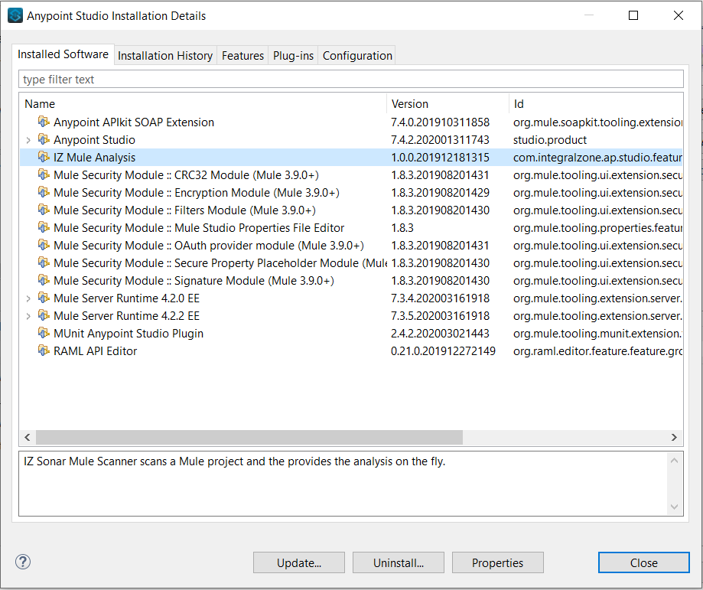Click the Properties File Editor row icon
Screen dimensions: 703x590
click(44, 227)
